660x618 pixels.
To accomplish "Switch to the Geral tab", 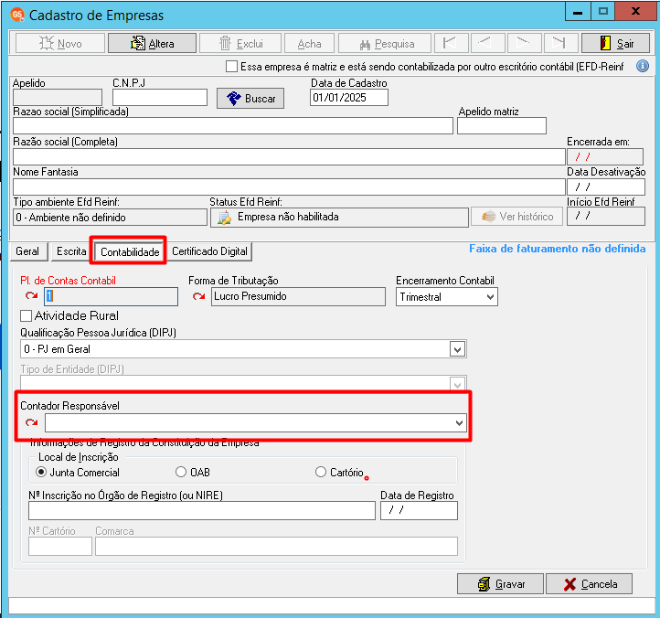I will click(x=27, y=251).
